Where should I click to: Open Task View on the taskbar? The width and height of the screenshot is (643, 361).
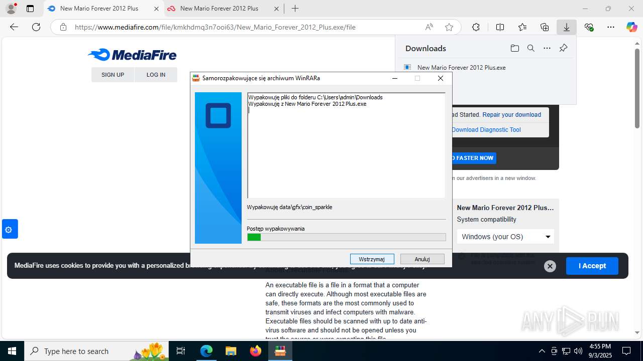coord(181,351)
